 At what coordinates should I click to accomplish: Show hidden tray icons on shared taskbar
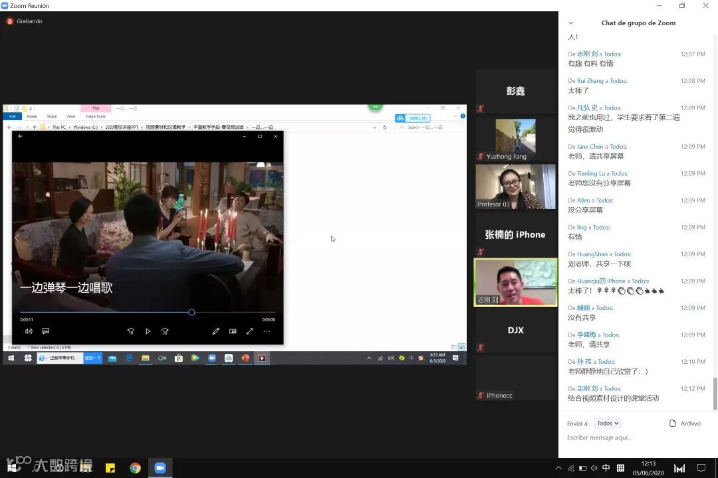tap(369, 358)
